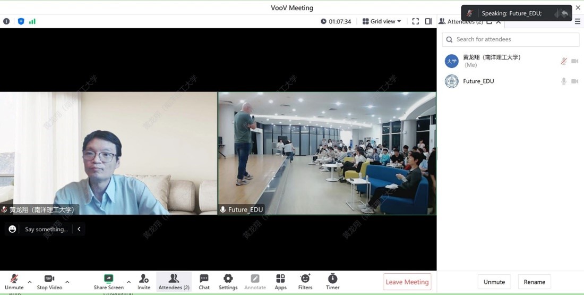Collapse the Say something bar chevron
Image resolution: width=584 pixels, height=295 pixels.
tap(79, 229)
